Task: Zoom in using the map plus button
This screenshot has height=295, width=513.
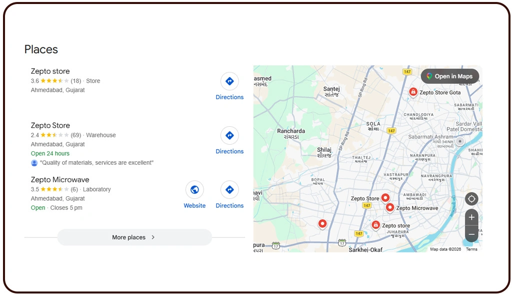Action: (471, 217)
